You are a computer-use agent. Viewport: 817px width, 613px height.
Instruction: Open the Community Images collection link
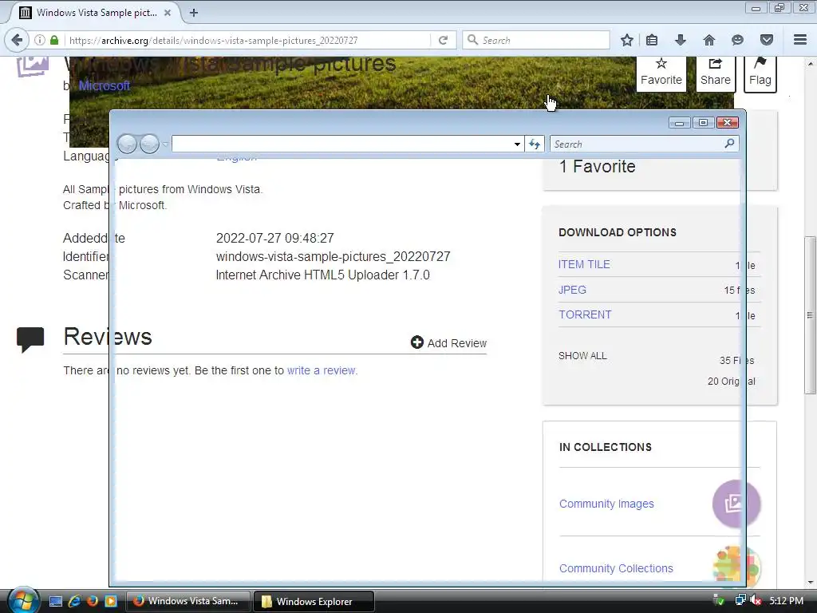click(606, 504)
